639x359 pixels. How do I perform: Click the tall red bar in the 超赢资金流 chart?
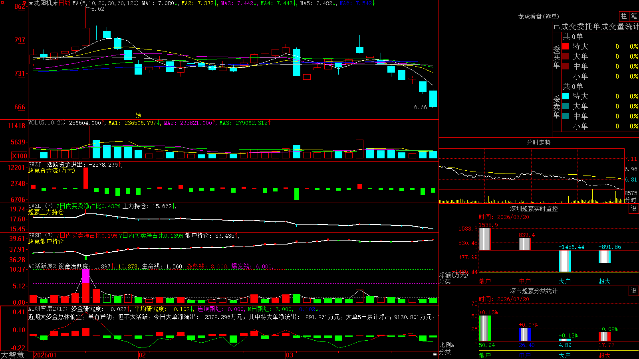click(85, 178)
